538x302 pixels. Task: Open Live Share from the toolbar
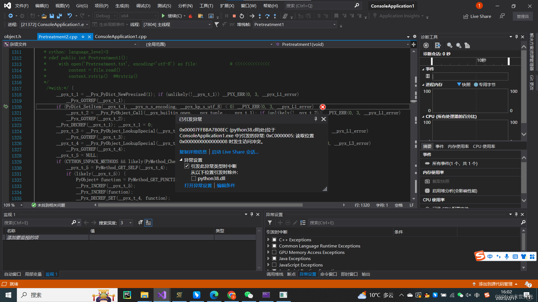[477, 16]
